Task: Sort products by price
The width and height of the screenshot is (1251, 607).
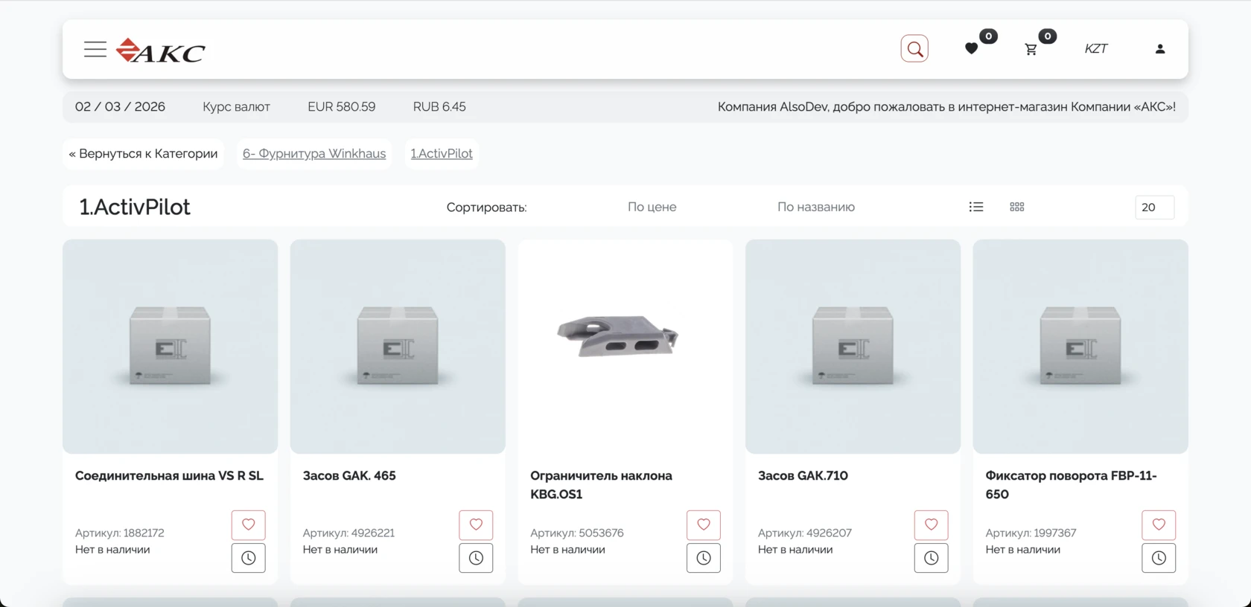Action: pos(652,207)
